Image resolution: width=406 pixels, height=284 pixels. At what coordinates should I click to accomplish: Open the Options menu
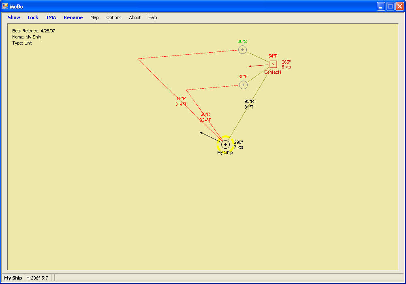pyautogui.click(x=114, y=17)
